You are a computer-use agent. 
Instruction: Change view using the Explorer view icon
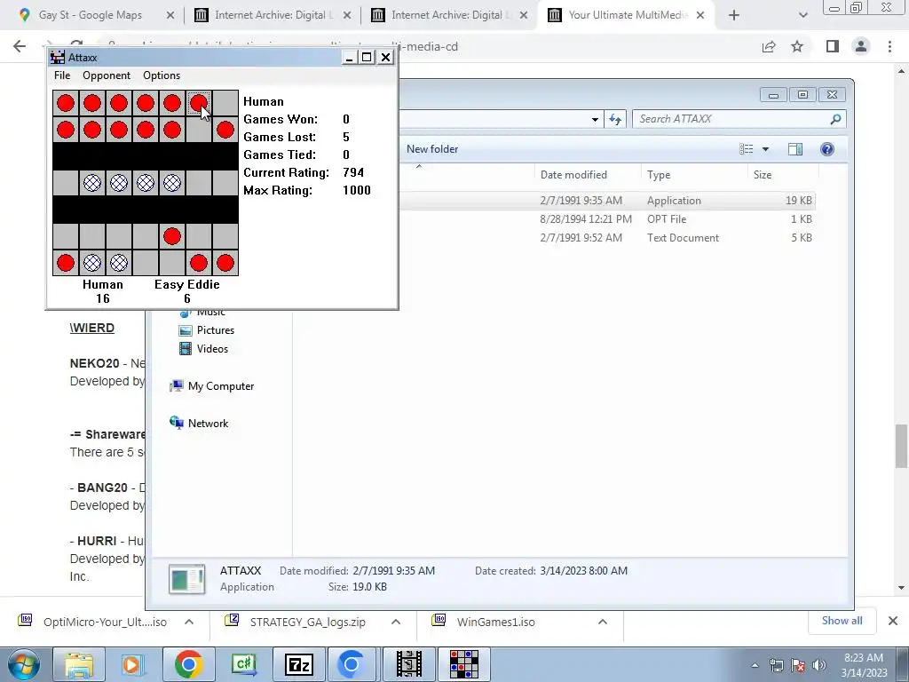[746, 149]
